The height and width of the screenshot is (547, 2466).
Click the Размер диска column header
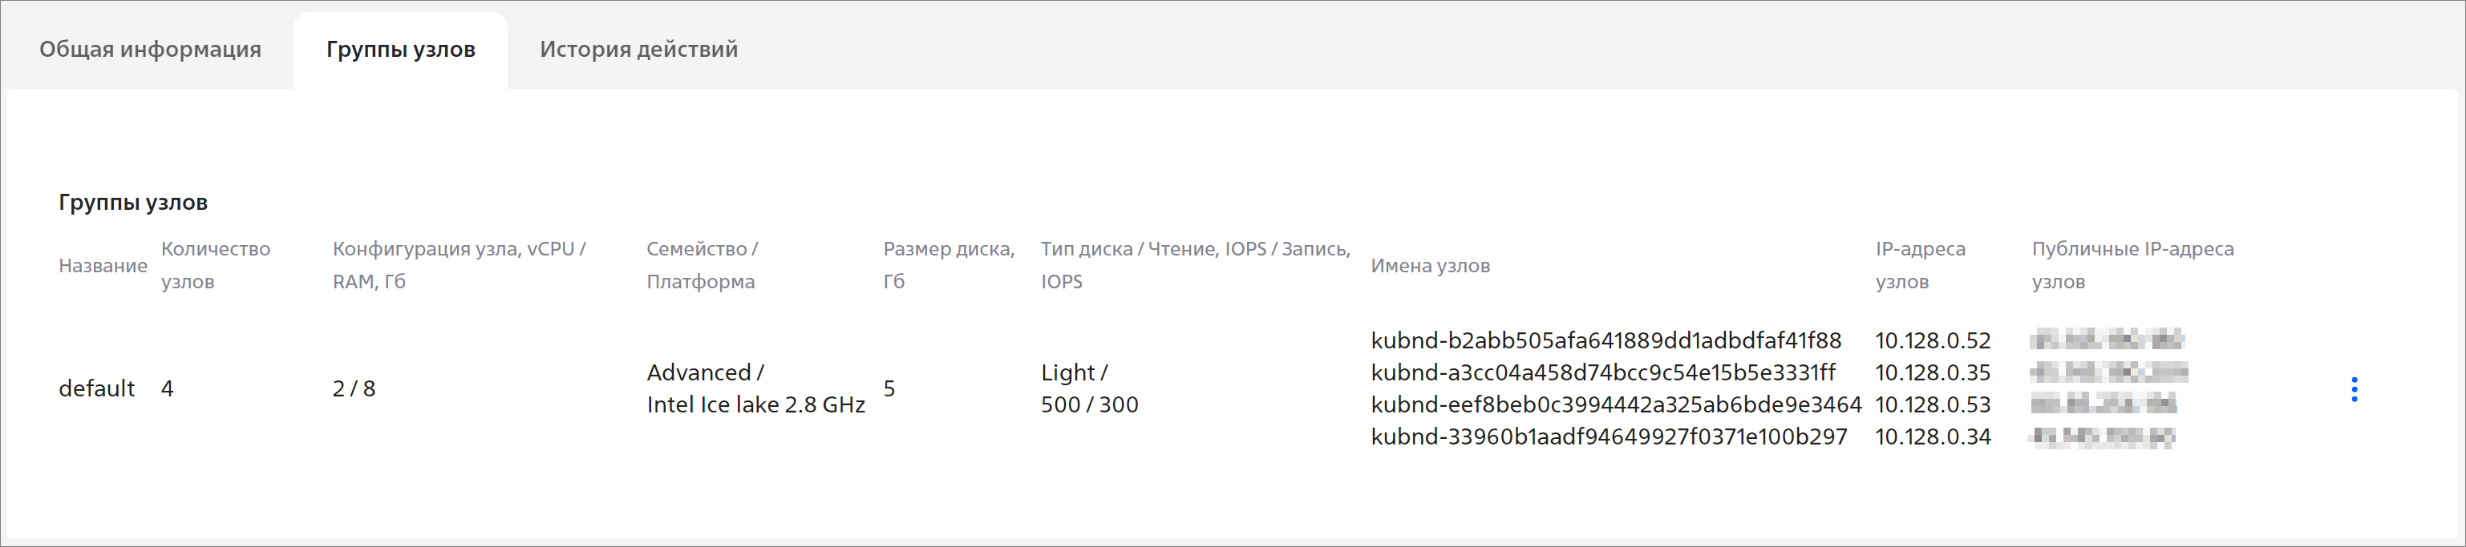click(x=949, y=265)
